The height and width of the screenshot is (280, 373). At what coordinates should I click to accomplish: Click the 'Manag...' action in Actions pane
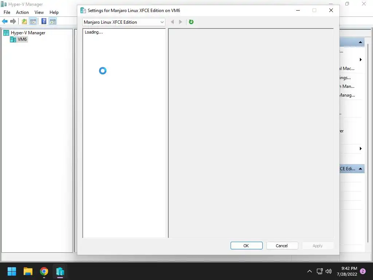click(x=347, y=95)
